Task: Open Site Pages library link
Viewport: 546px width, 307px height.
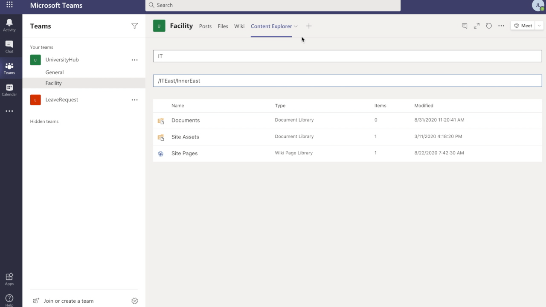Action: pos(184,153)
